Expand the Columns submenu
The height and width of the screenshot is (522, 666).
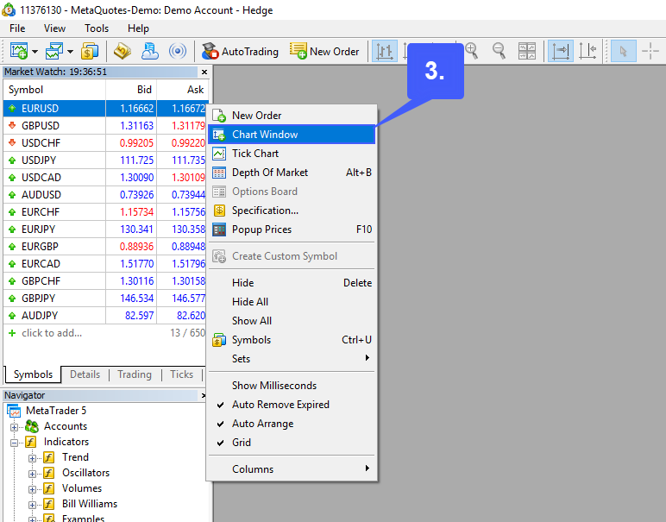[292, 469]
